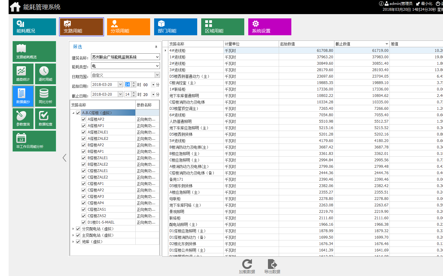
Task: Collapse the left filter panel arrow
Action: pos(64,158)
